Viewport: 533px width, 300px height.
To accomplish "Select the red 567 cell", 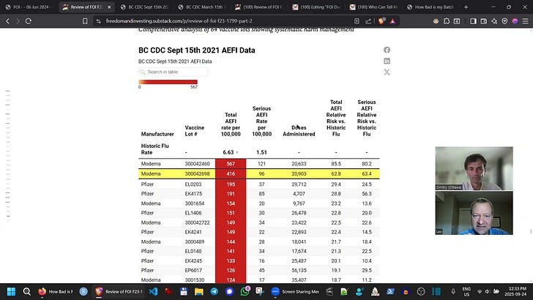I will point(231,164).
